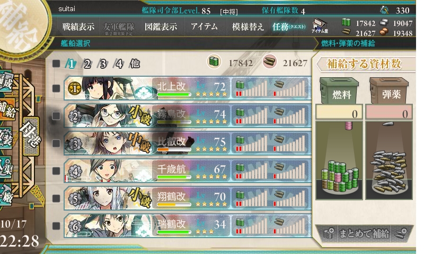Switch to fleet tab 2
The width and height of the screenshot is (424, 254).
pyautogui.click(x=87, y=64)
